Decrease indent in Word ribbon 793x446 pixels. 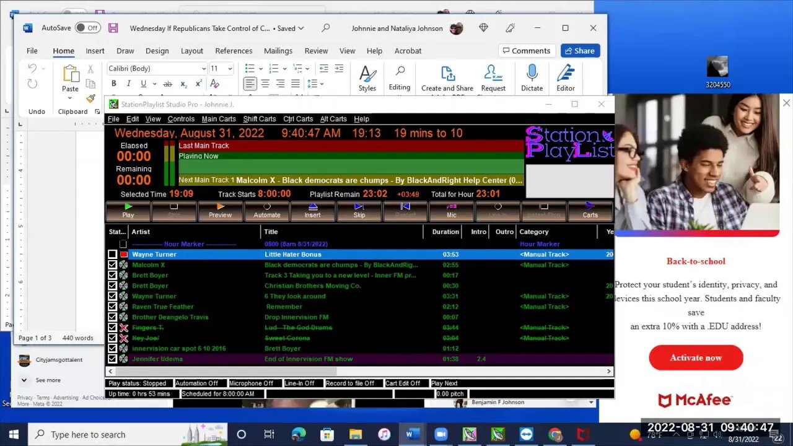click(324, 69)
